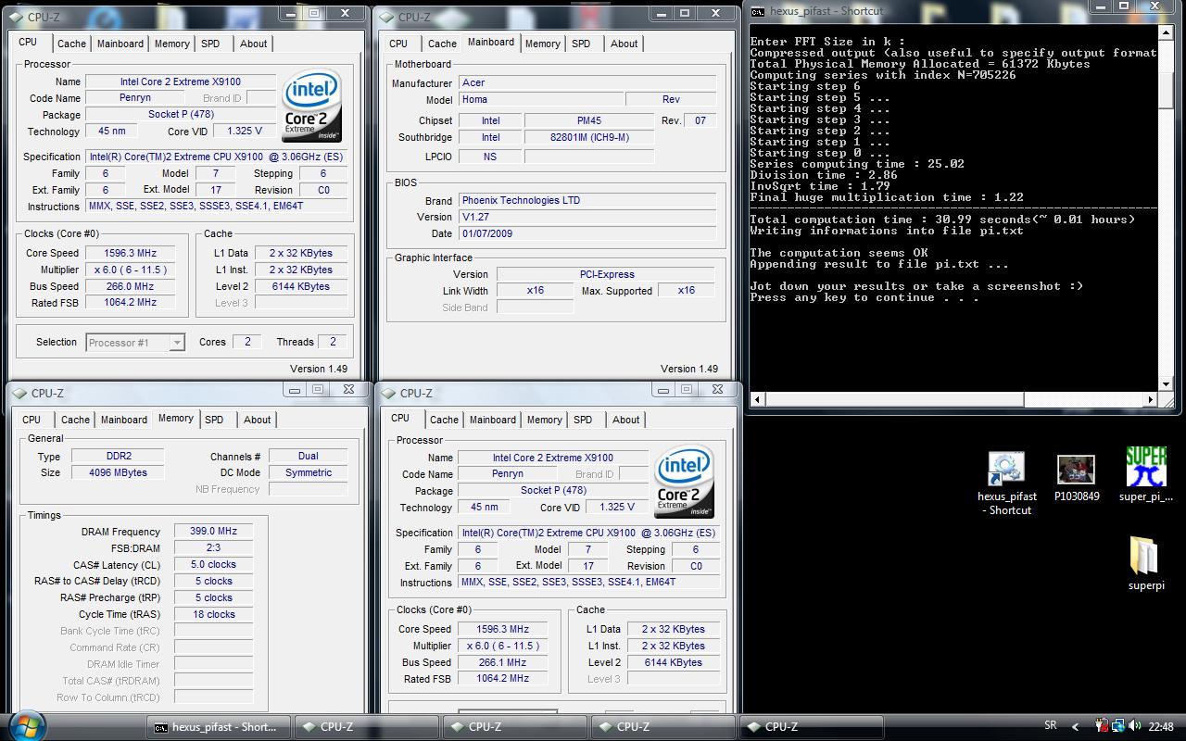Activate hexus_pifast taskbar button
This screenshot has height=741, width=1186.
pos(219,727)
